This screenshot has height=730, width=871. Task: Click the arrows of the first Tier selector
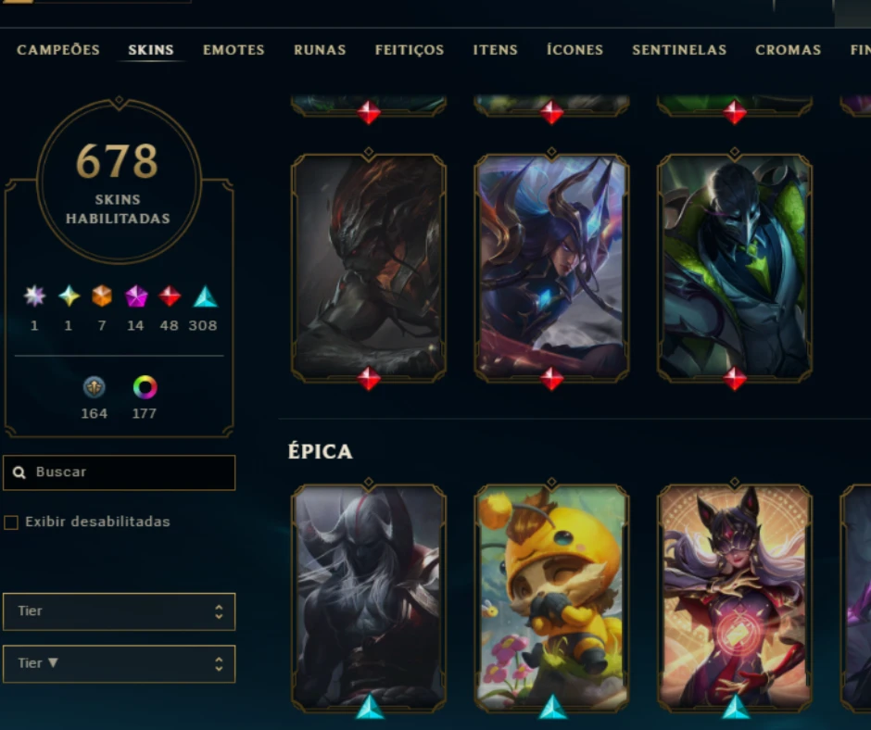pyautogui.click(x=219, y=611)
